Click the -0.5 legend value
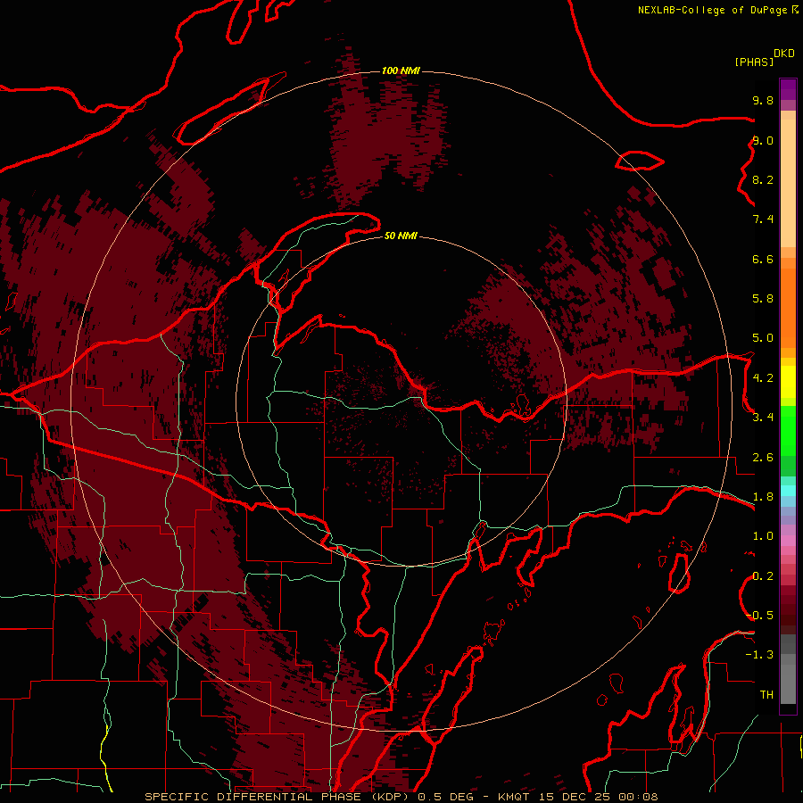The width and height of the screenshot is (803, 803). 759,616
